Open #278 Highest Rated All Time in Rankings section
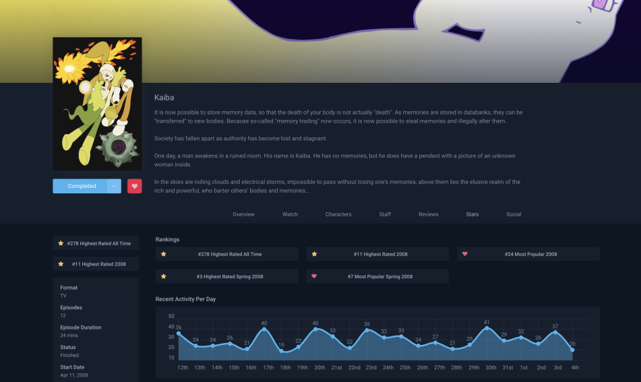The image size is (641, 382). point(230,254)
